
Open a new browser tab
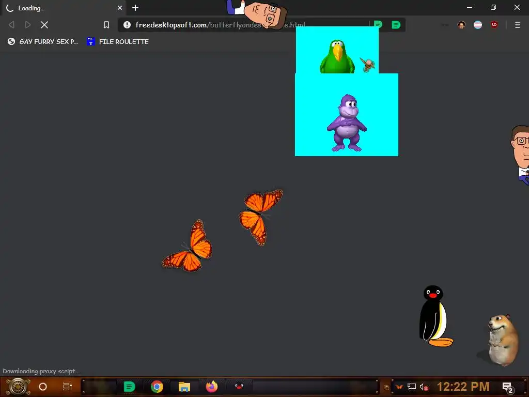(x=135, y=8)
